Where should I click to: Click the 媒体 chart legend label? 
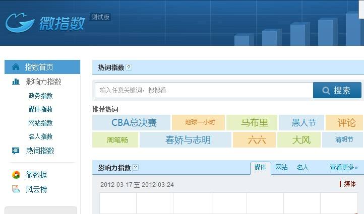350,184
